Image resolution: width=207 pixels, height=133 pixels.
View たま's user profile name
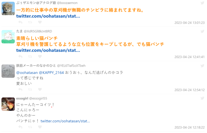coord(19,31)
